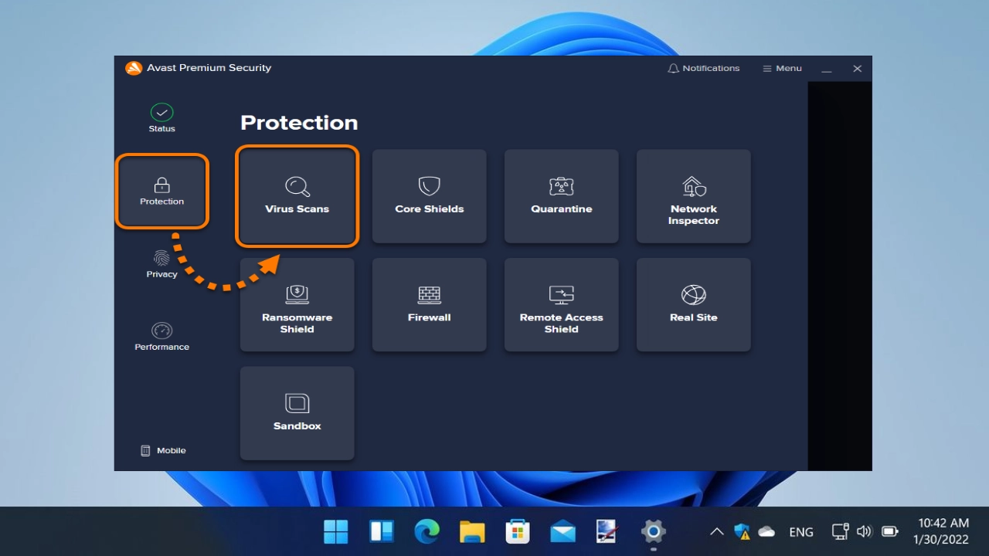Screen dimensions: 989x556
Task: Open the Remote Access Shield tile
Action: pyautogui.click(x=562, y=305)
